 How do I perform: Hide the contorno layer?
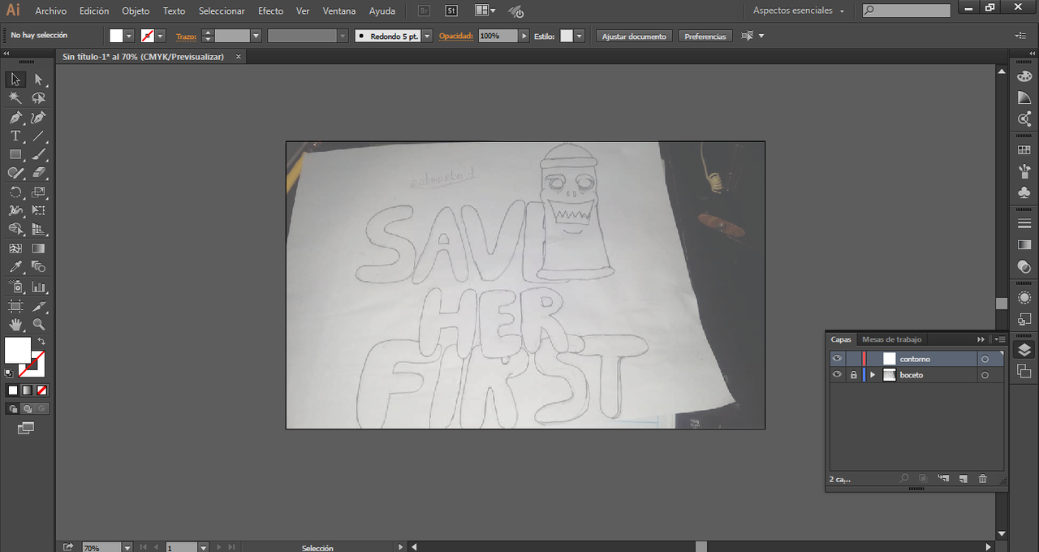[x=837, y=359]
